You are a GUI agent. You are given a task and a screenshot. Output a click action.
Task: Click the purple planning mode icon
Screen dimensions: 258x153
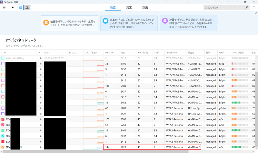coord(165,21)
